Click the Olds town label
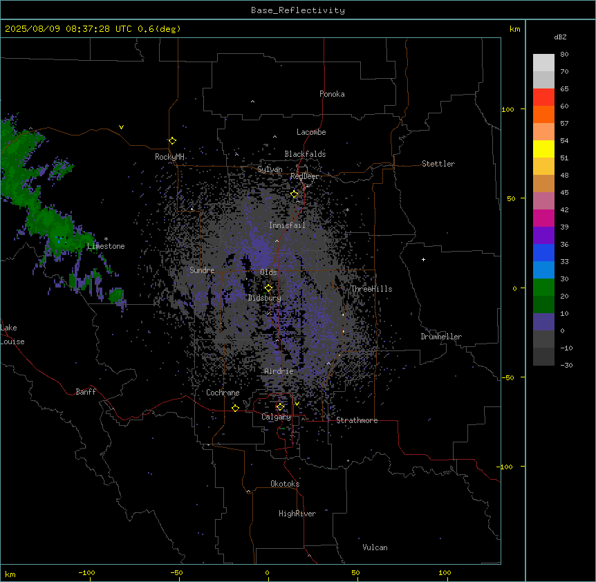596x582 pixels. (268, 272)
